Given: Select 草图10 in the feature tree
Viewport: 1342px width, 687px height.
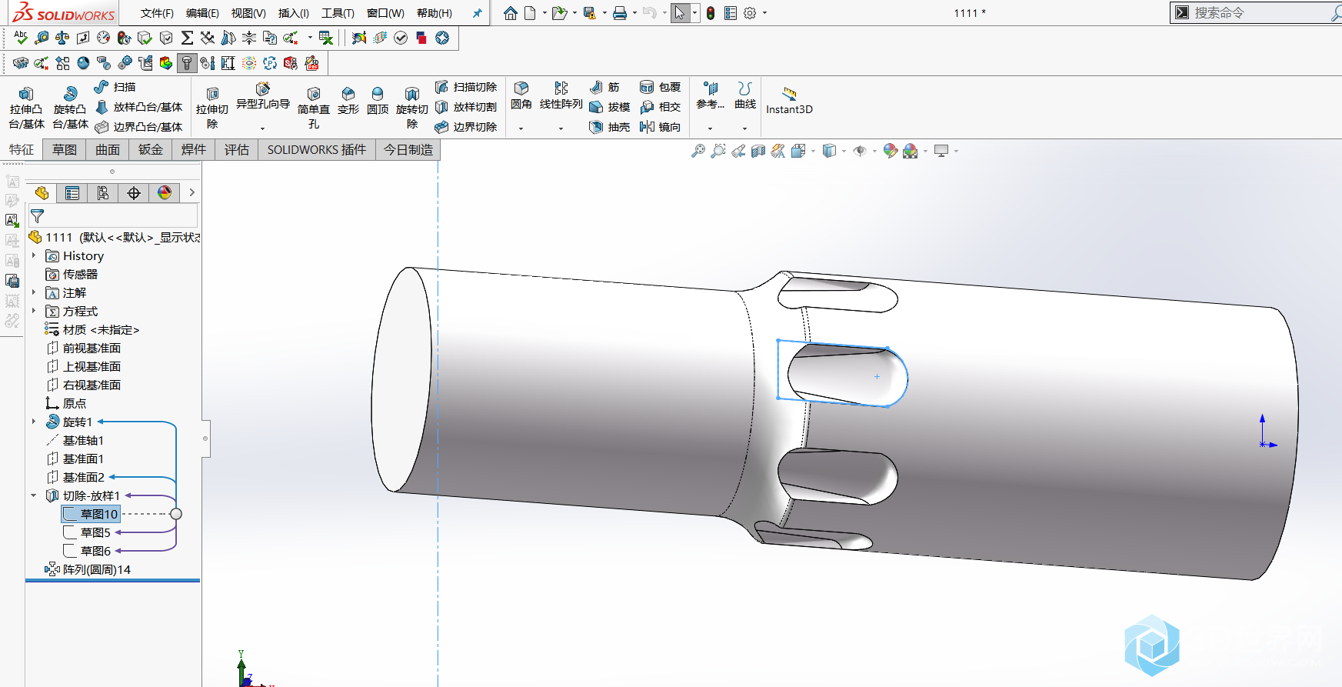Looking at the screenshot, I should pos(91,514).
